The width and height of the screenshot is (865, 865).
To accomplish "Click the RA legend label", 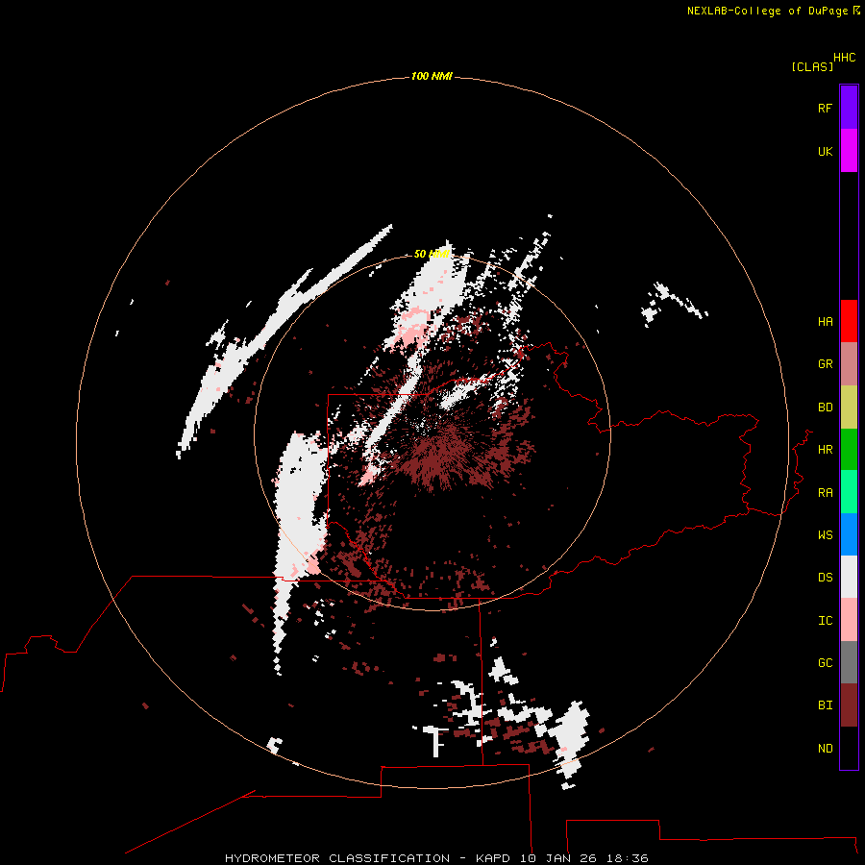I will click(x=825, y=493).
